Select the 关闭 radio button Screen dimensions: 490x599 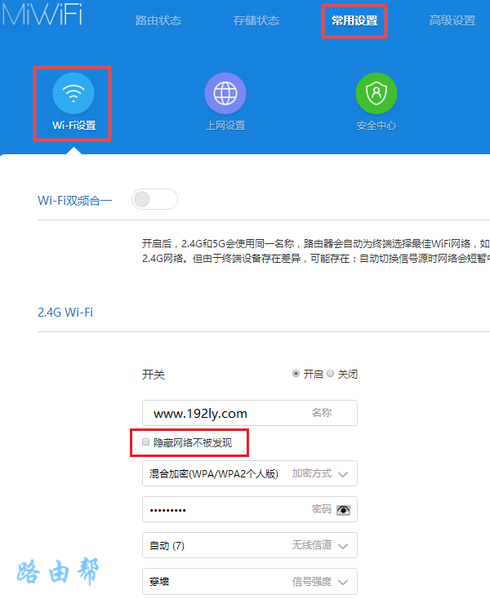click(x=331, y=374)
